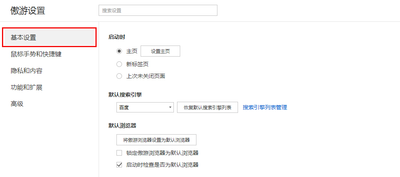Select the 新标签页 startup radio option
Viewport: 400px width, 177px height.
[x=119, y=64]
